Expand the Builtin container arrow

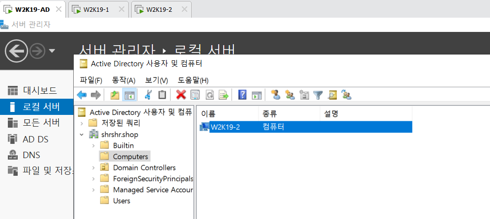coord(93,145)
